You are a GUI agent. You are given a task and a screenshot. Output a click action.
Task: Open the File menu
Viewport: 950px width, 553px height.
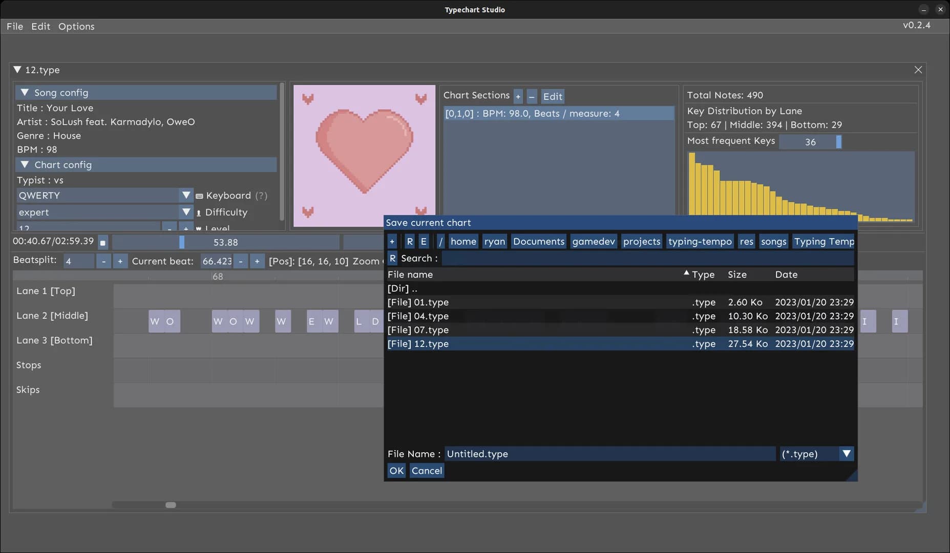point(15,26)
